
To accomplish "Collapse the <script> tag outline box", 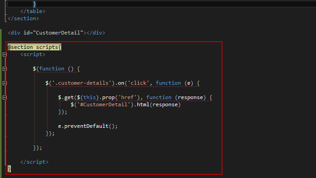I will click(4, 54).
